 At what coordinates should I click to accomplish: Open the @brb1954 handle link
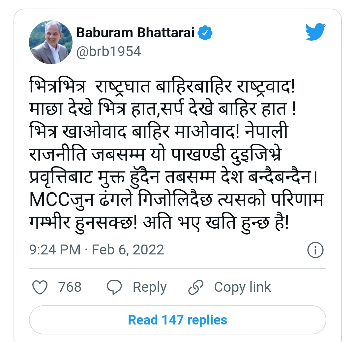(x=109, y=52)
